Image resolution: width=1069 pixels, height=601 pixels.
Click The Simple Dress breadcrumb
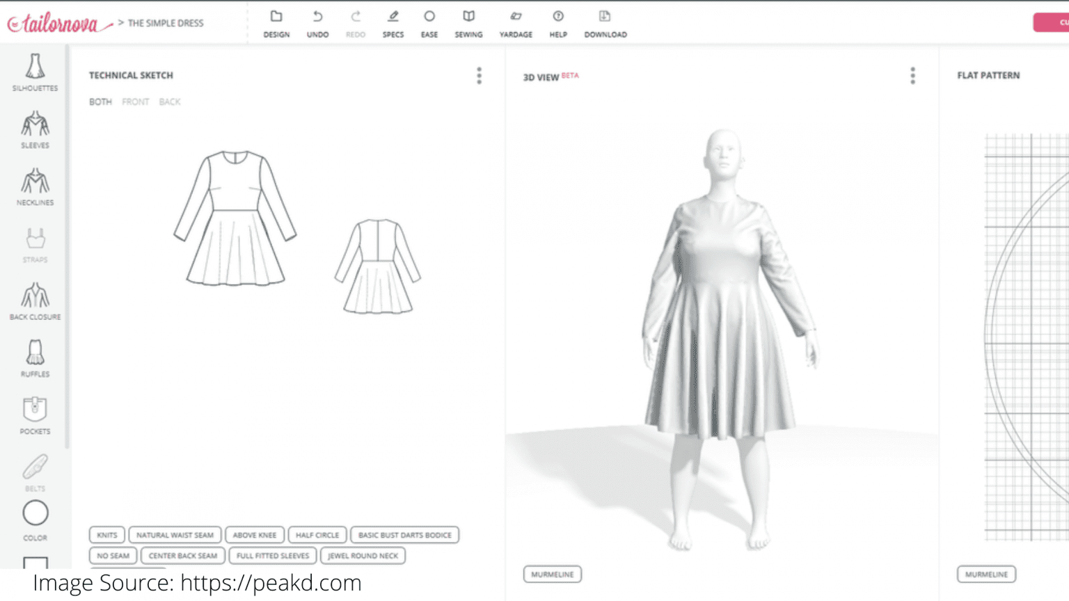point(166,23)
